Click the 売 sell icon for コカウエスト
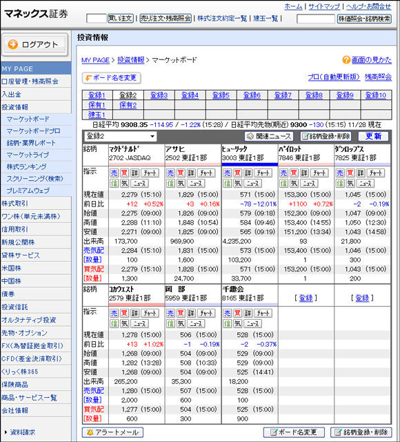400x442 pixels. pos(114,313)
